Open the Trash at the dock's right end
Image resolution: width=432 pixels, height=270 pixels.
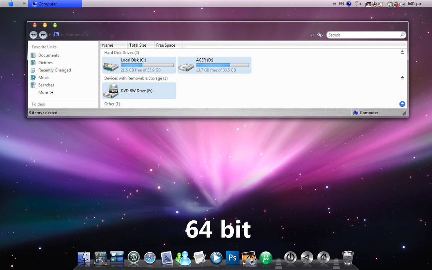coord(347,258)
